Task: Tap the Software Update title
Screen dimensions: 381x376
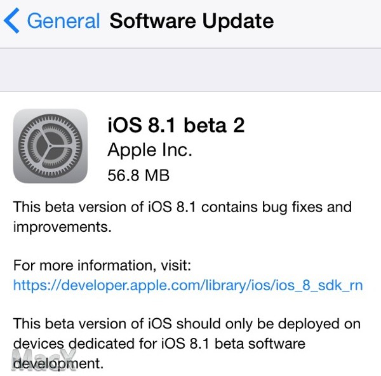Action: tap(192, 21)
